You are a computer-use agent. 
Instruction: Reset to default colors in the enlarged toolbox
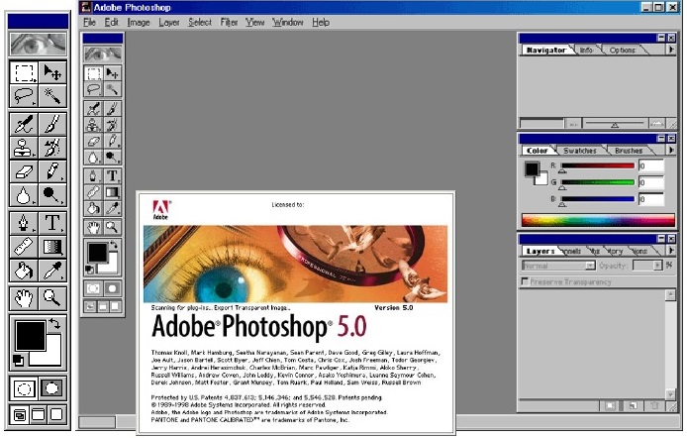click(x=18, y=360)
